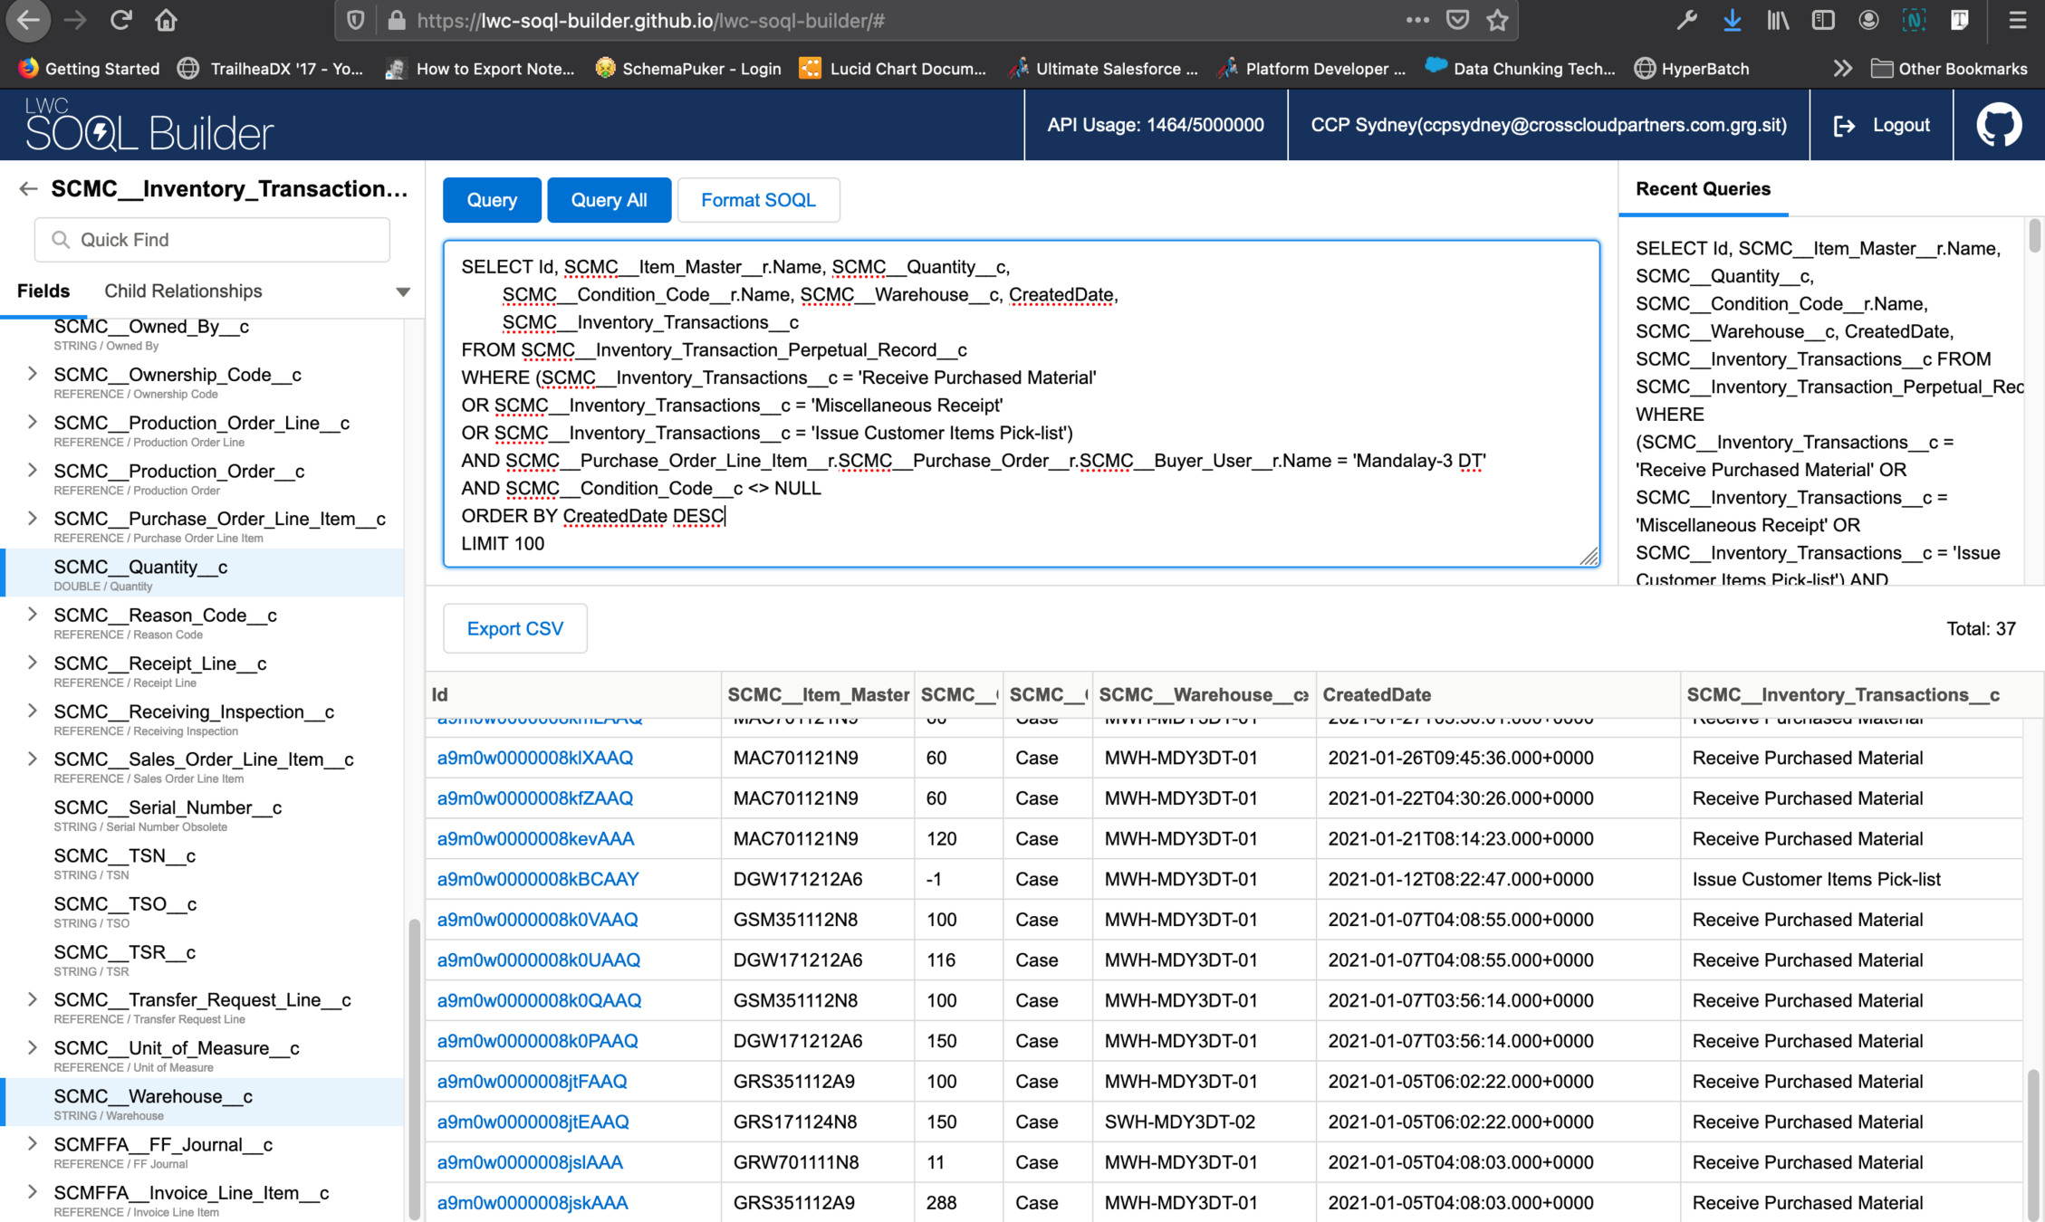Select the Recent Queries tab
Image resolution: width=2045 pixels, height=1222 pixels.
coord(1702,189)
